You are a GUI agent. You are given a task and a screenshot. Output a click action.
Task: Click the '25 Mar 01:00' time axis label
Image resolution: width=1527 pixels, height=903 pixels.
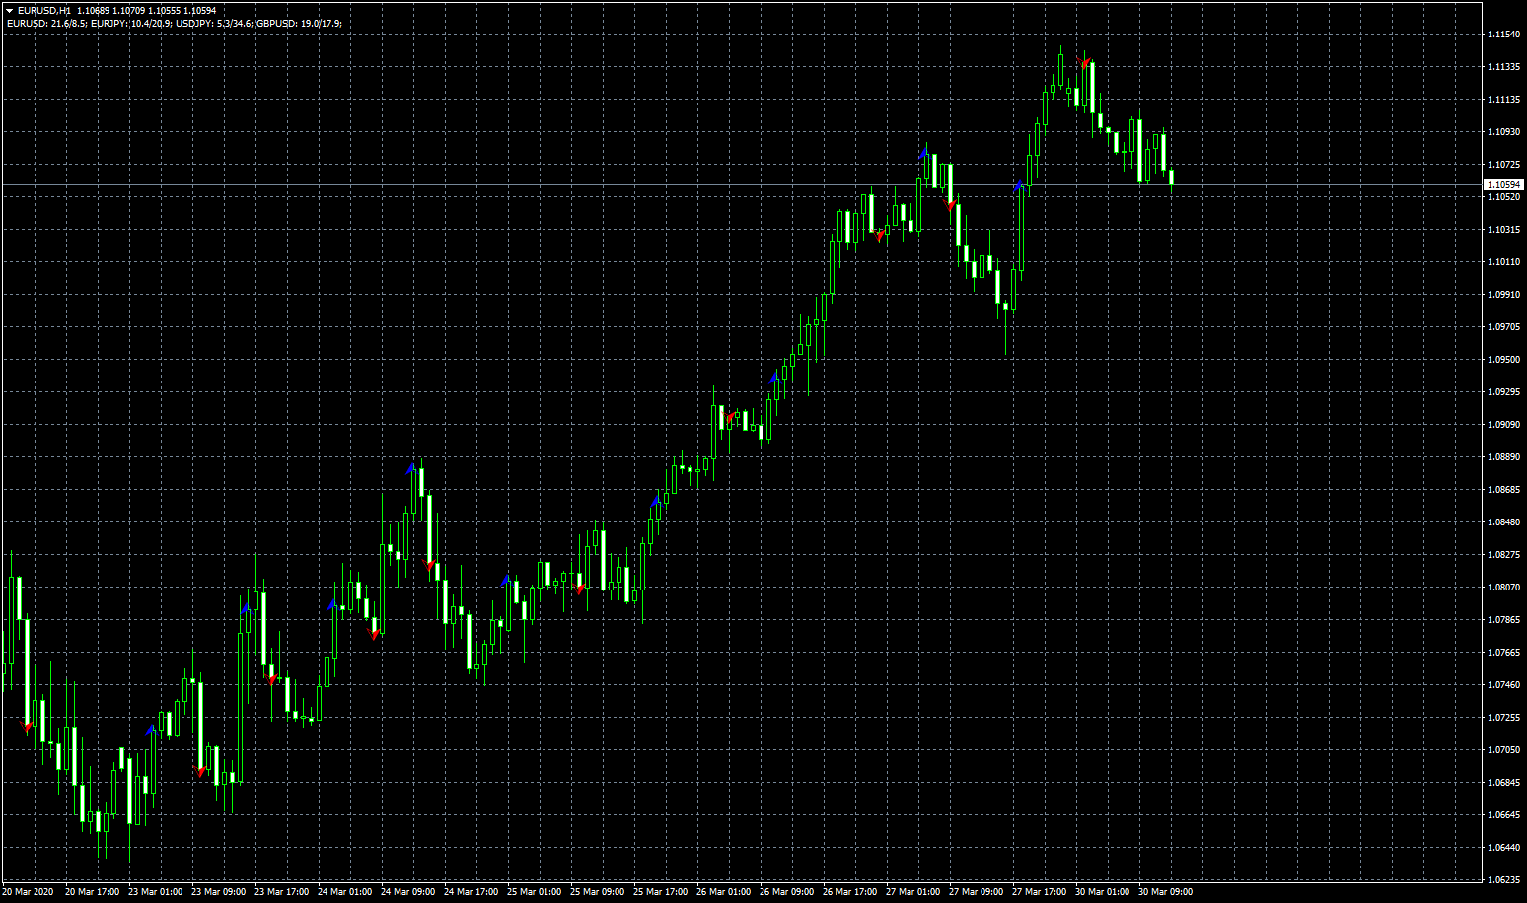point(534,892)
